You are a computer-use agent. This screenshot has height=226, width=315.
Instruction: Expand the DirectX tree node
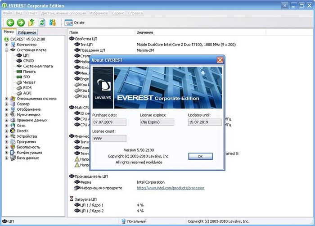7,131
